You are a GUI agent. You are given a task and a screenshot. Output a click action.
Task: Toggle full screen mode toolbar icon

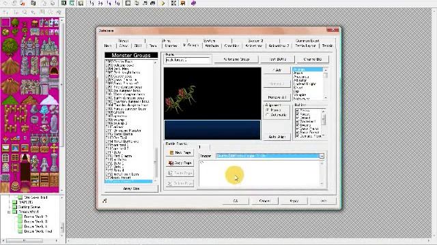pos(173,3)
